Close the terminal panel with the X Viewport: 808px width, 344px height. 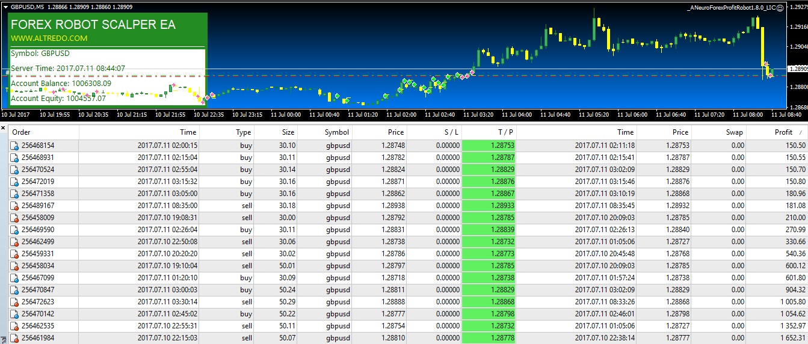(3, 128)
